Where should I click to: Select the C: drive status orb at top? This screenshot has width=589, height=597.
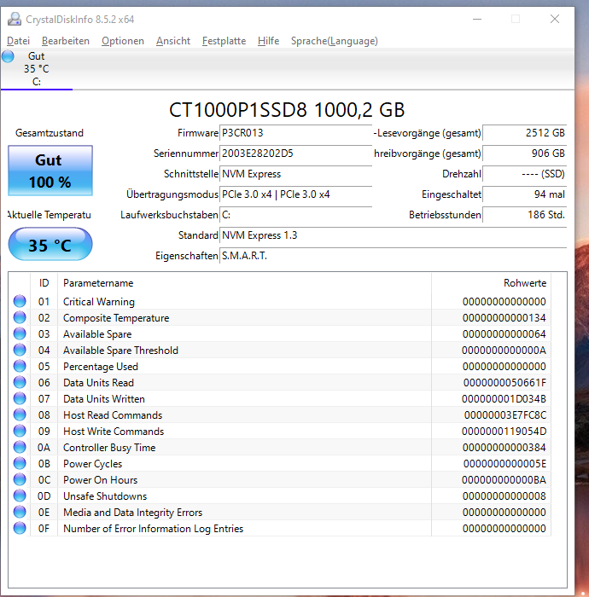(8, 56)
